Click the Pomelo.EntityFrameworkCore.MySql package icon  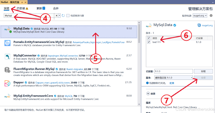[x=8, y=43]
